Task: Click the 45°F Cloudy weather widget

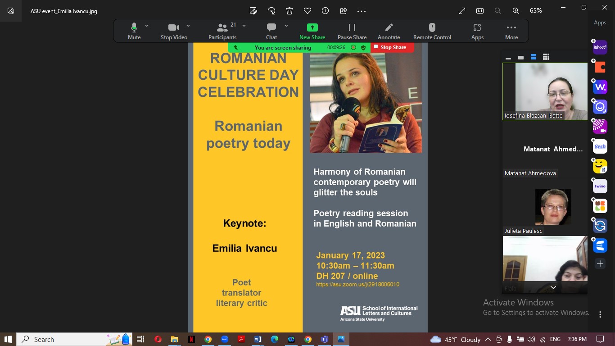Action: click(x=456, y=339)
